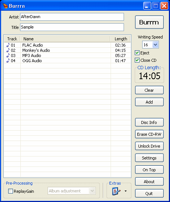This screenshot has height=202, width=170.
Task: Click the CUE sheet icon in Extras
Action: point(116,191)
